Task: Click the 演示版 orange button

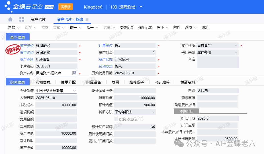Action: coord(66,7)
